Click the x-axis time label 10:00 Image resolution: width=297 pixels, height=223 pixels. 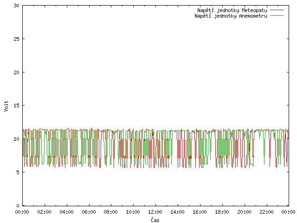click(x=133, y=212)
